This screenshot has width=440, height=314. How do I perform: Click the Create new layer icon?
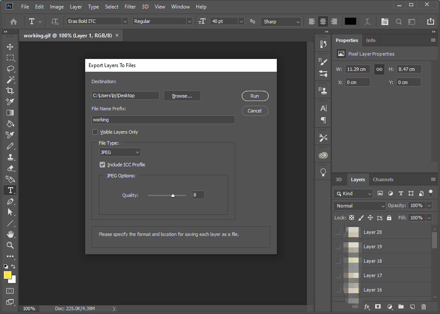412,306
